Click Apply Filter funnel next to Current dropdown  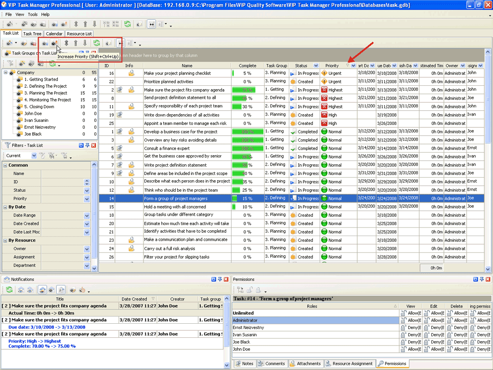point(42,156)
